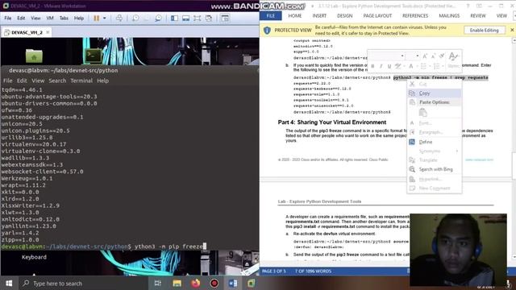
Task: Open the font name dropdown in mini toolbar
Action: click(402, 56)
